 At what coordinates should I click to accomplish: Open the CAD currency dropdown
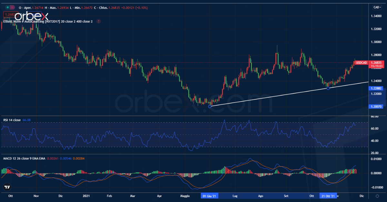tap(377, 7)
